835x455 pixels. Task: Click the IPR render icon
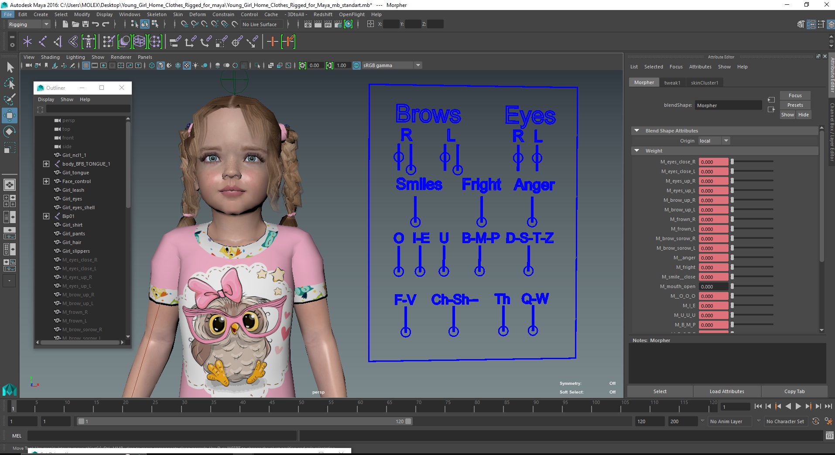point(328,24)
